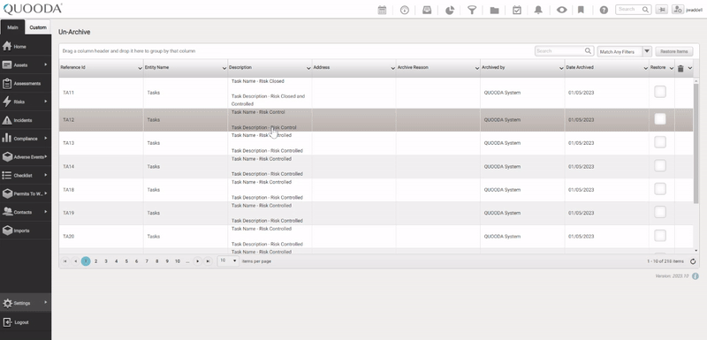Open the Archived by column menu arrow
This screenshot has height=340, width=707.
click(x=561, y=68)
